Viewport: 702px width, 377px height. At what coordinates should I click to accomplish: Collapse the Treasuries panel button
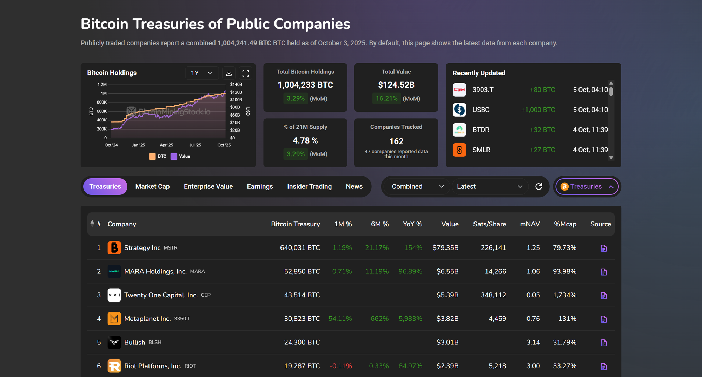tap(587, 186)
